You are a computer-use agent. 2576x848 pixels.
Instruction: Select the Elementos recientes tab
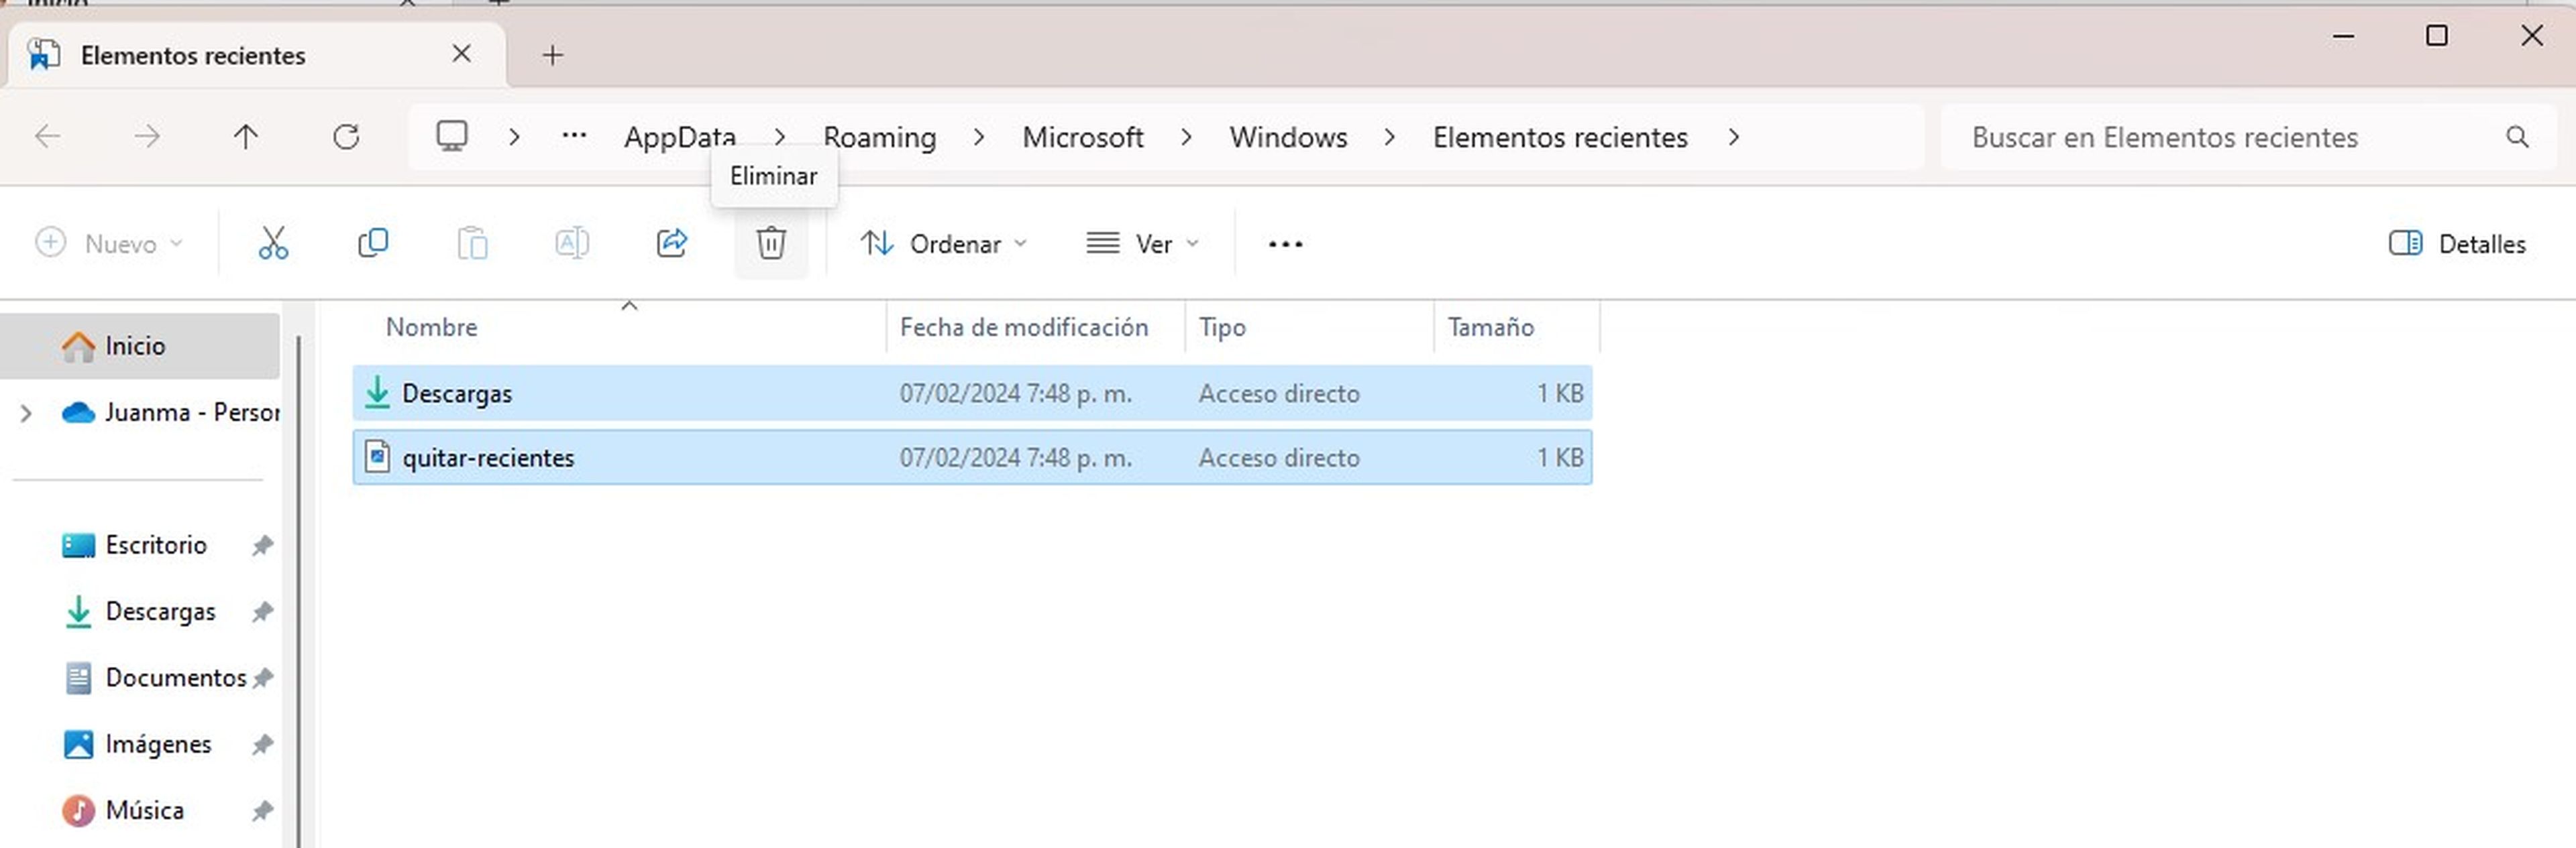pyautogui.click(x=256, y=55)
